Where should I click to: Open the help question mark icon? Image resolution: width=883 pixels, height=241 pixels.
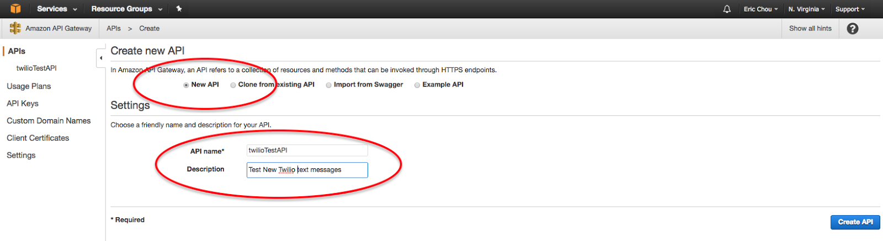tap(853, 29)
